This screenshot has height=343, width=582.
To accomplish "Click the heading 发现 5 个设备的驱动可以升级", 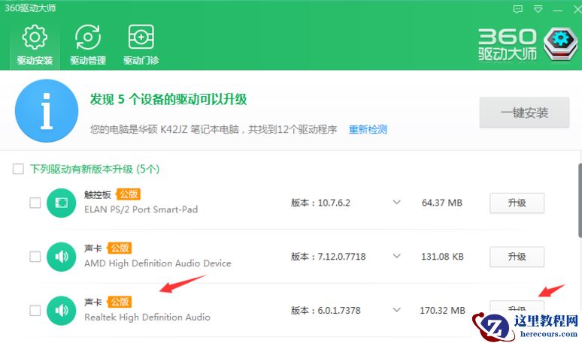I will coord(168,99).
